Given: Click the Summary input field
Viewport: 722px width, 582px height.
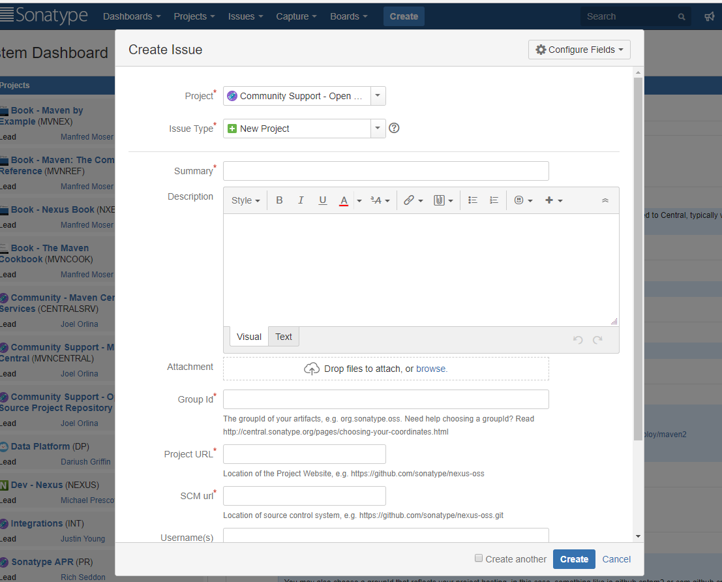Looking at the screenshot, I should tap(385, 171).
